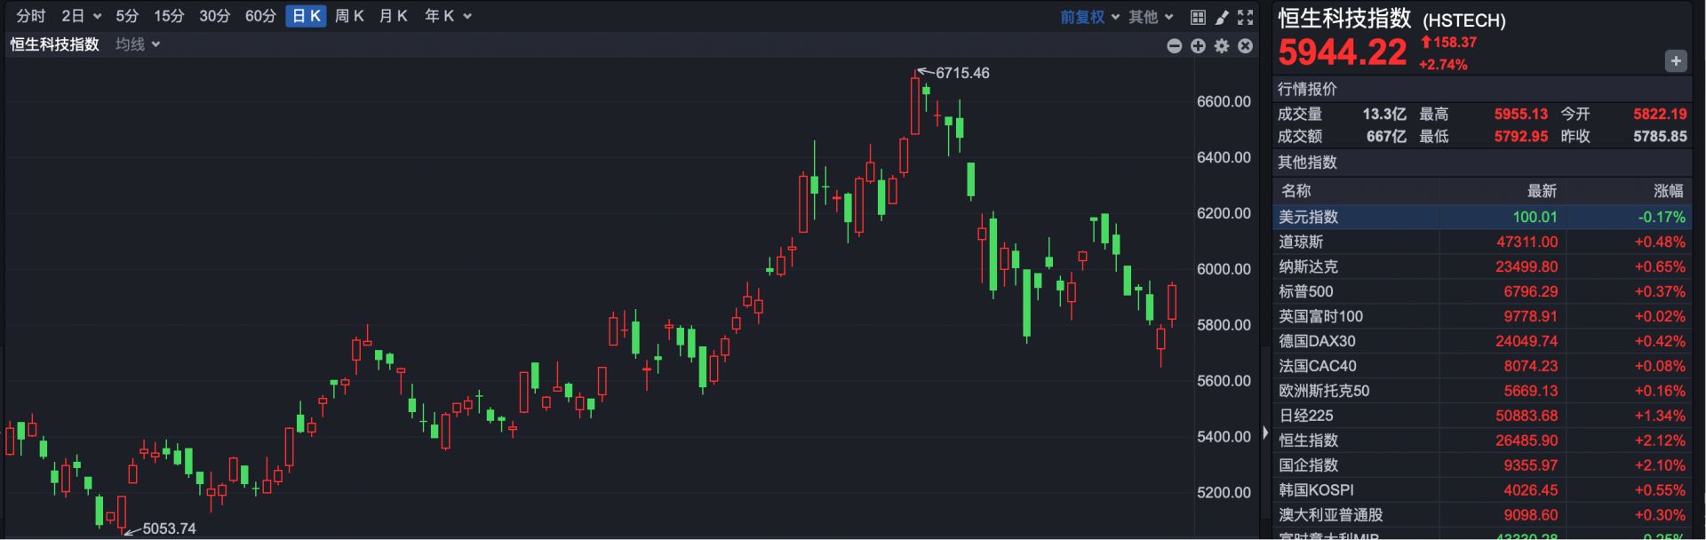Collapse the right panel via arrow handle
The height and width of the screenshot is (540, 1706).
[1265, 433]
